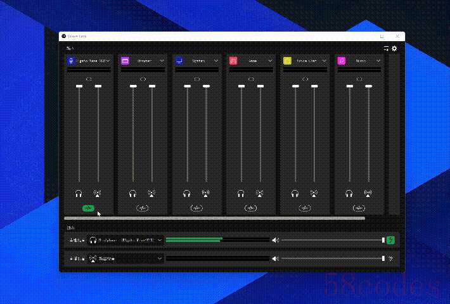Click the System channel stream fader handle

207,86
